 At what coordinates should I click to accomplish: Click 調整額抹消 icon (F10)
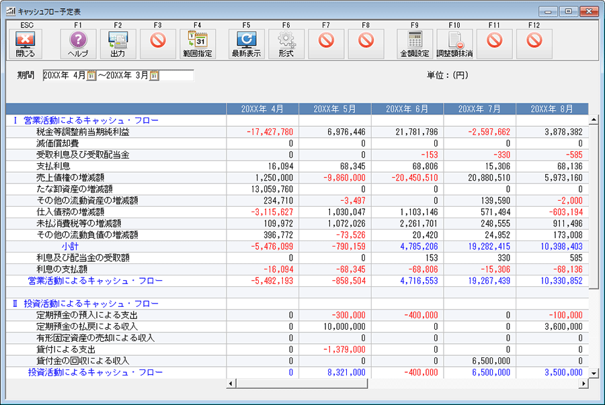(x=454, y=44)
